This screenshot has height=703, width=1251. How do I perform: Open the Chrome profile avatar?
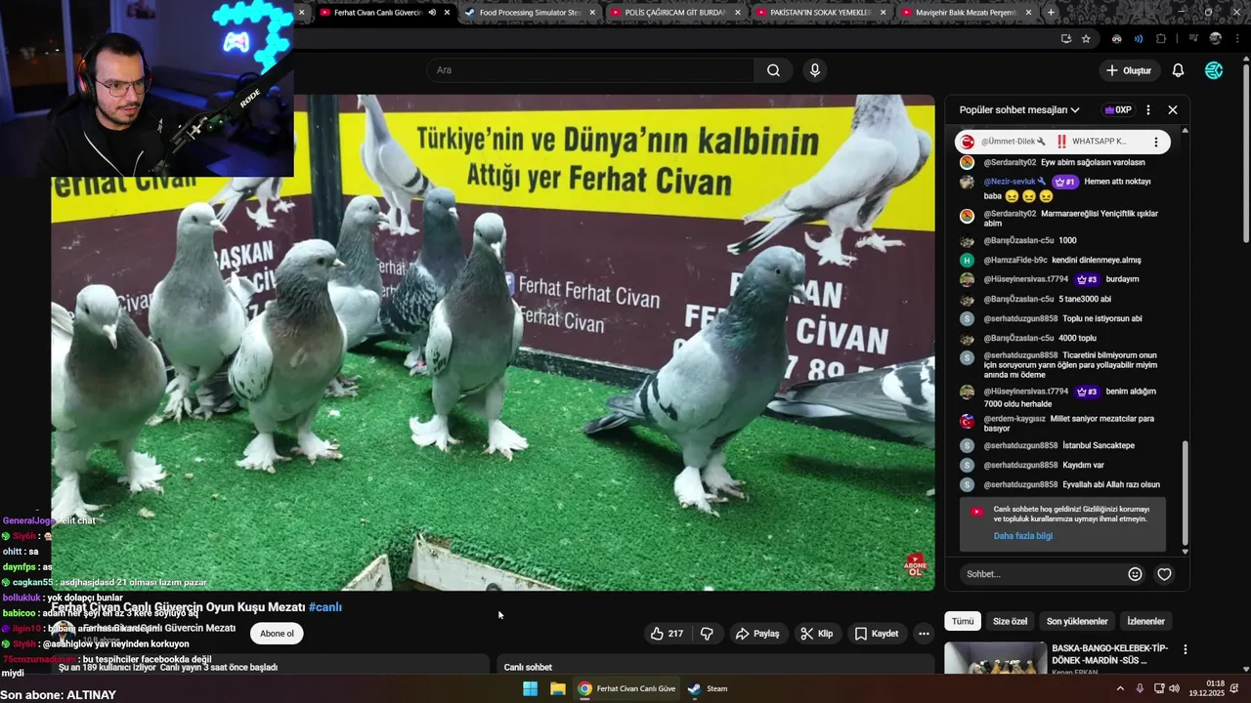(x=1215, y=39)
